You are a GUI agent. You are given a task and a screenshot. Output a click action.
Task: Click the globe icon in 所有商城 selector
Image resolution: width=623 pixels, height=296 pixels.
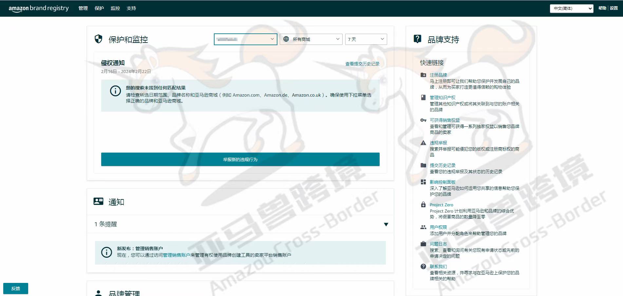click(286, 39)
